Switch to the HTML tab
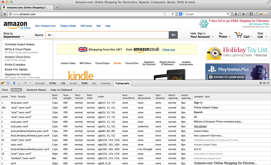271x165 pixels. [53, 83]
